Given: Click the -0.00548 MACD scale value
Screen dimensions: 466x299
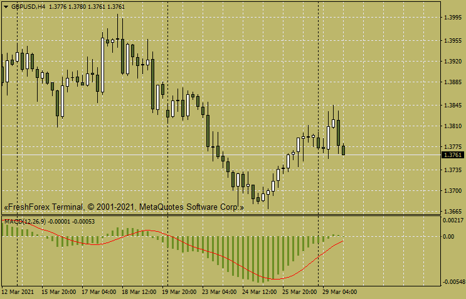Looking at the screenshot, I should pos(453,282).
